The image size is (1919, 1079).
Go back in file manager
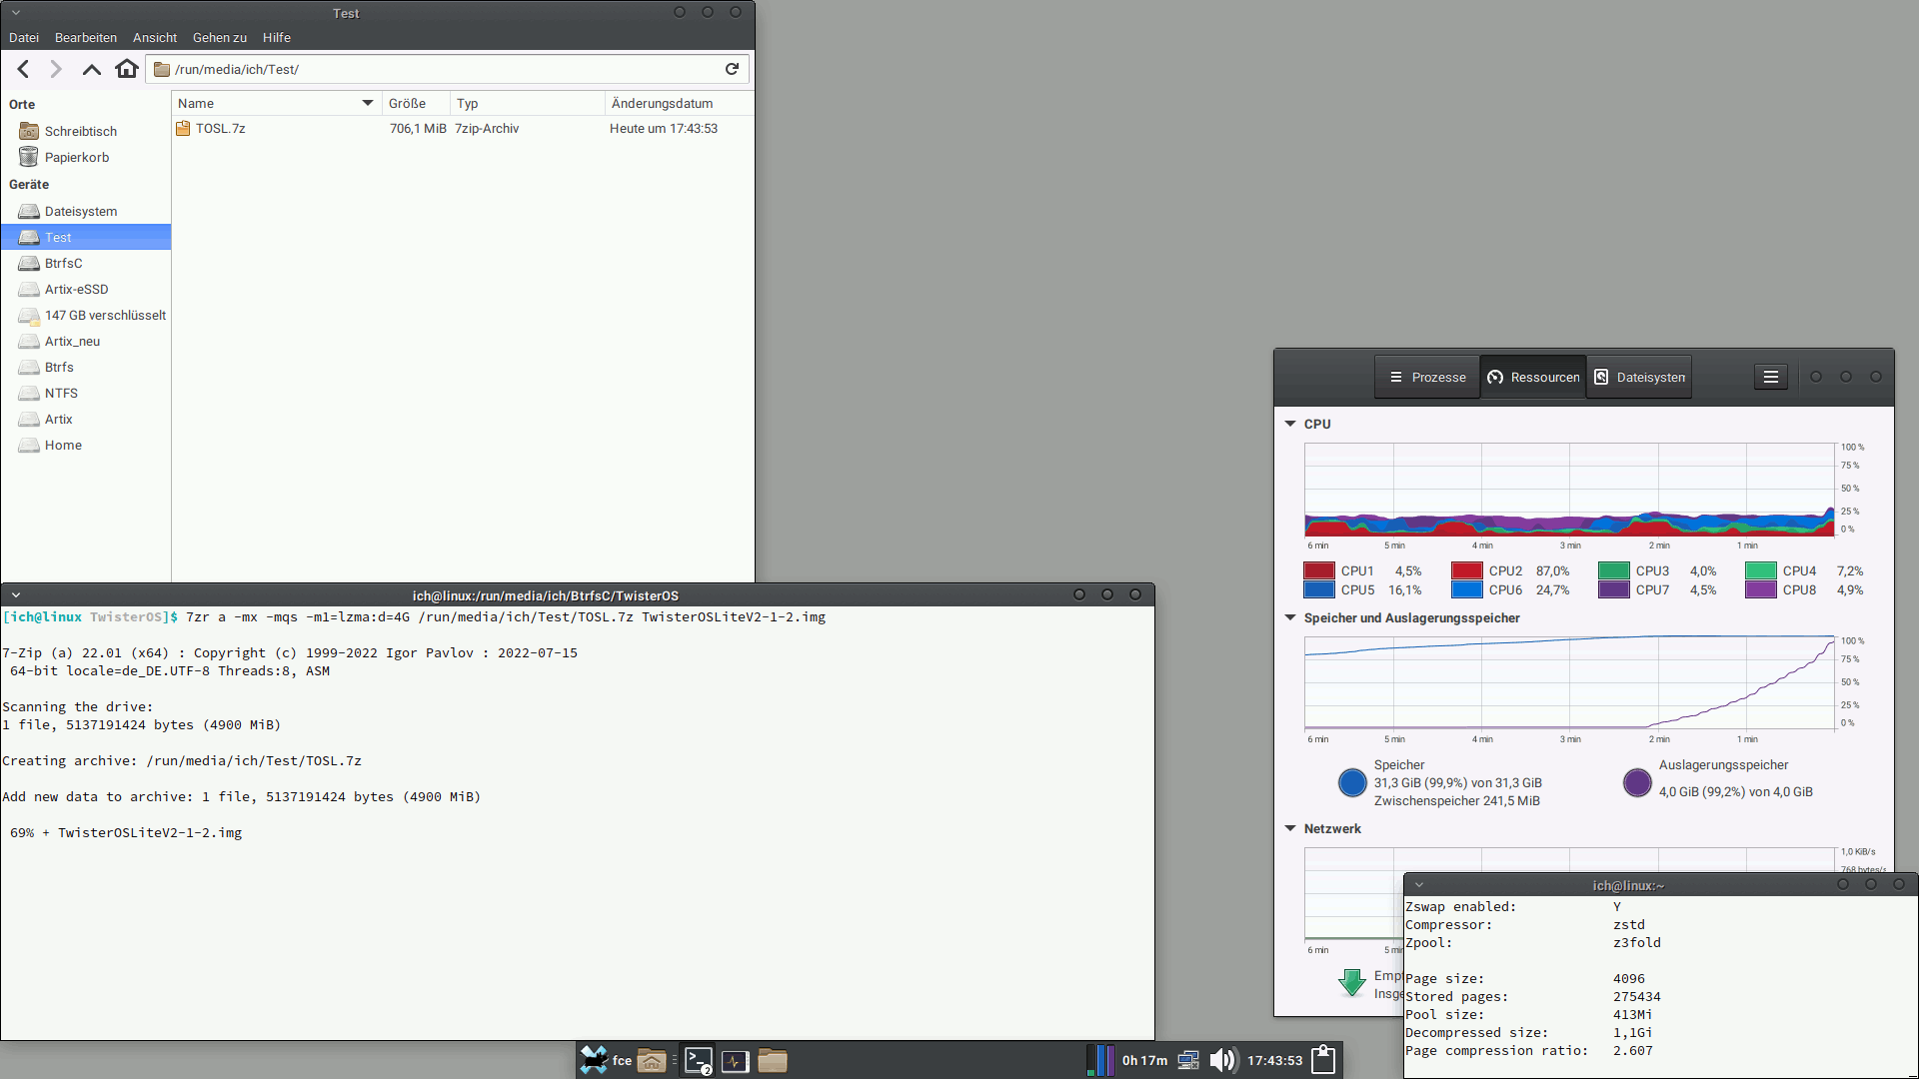pyautogui.click(x=24, y=69)
